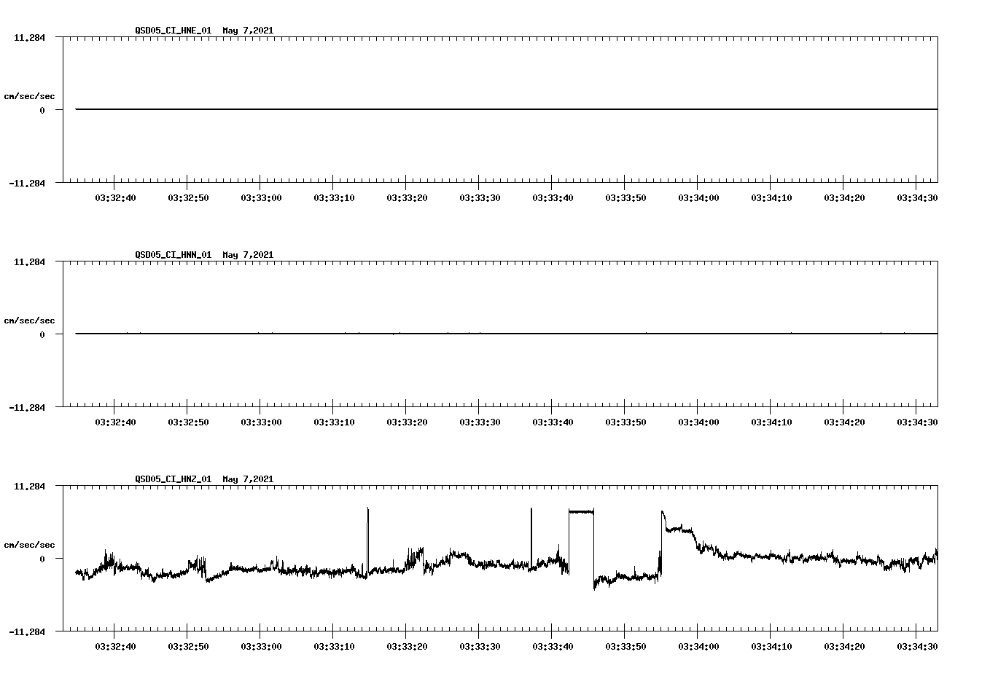
Task: Click the -11.284 label under bottom plot
Action: coord(27,632)
